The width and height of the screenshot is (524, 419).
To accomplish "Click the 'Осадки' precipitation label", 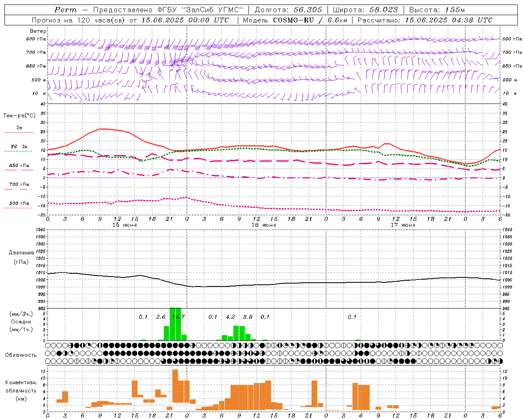I will (21, 322).
